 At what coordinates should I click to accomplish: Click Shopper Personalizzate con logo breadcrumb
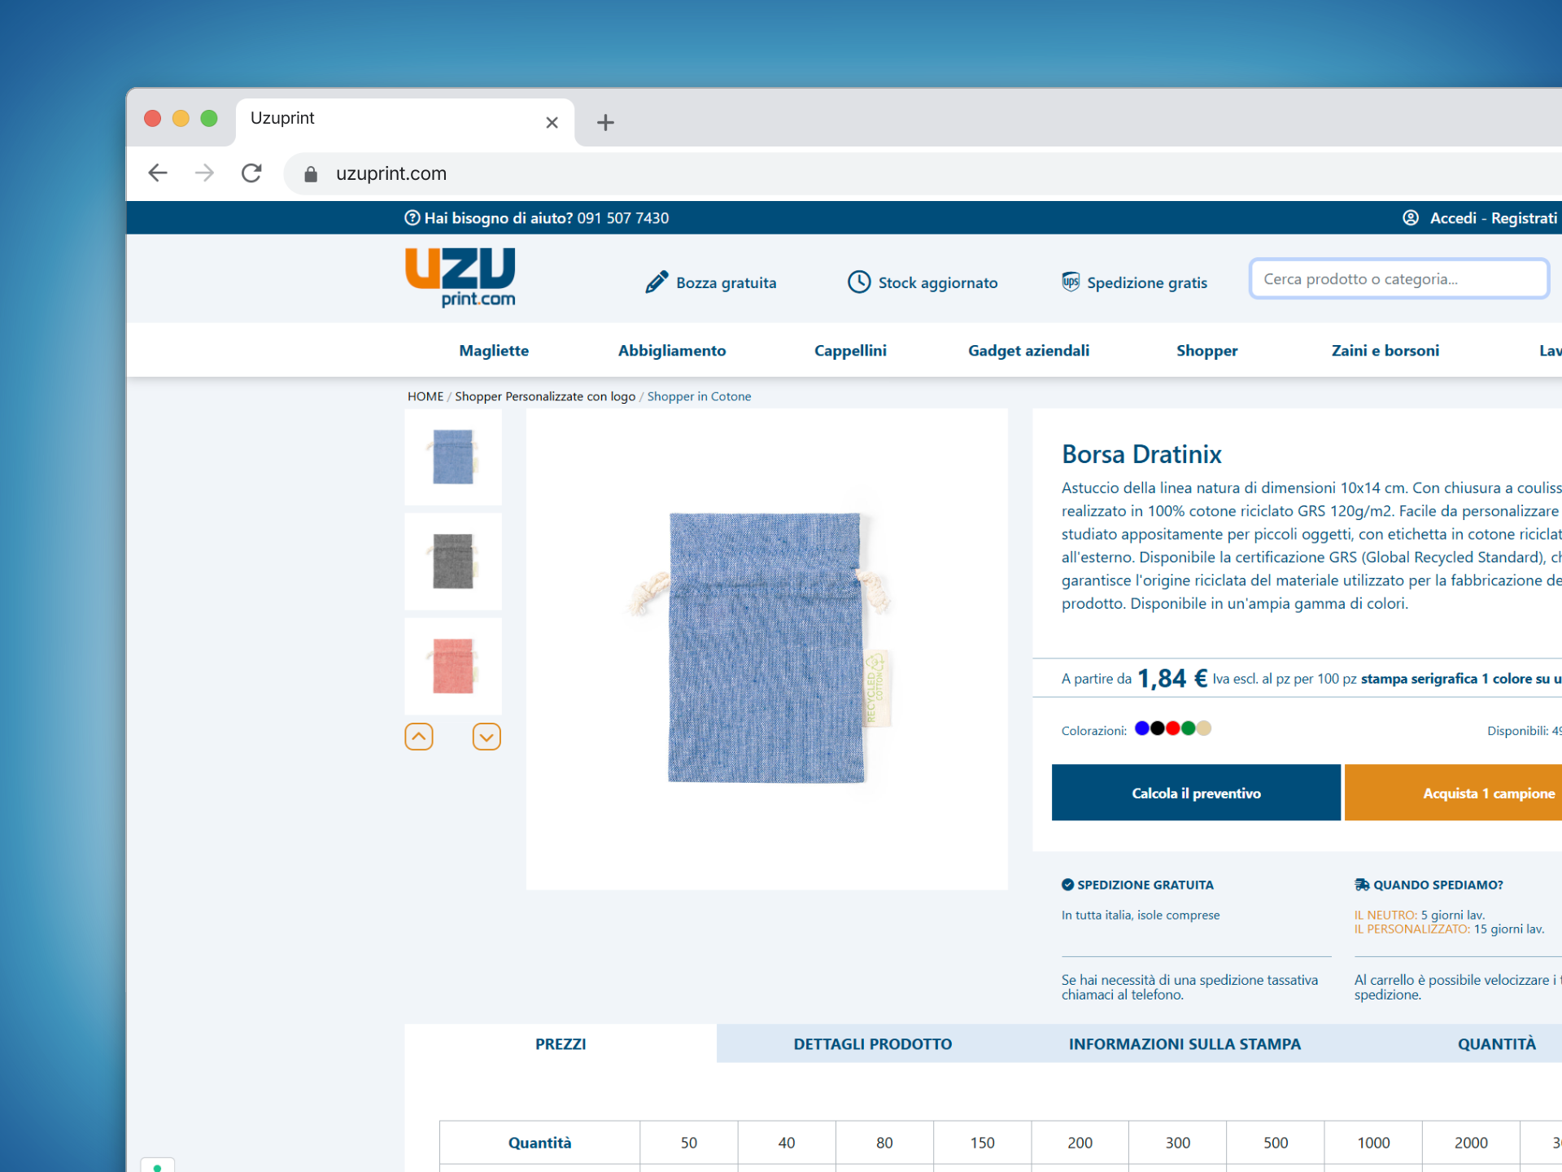(x=545, y=396)
